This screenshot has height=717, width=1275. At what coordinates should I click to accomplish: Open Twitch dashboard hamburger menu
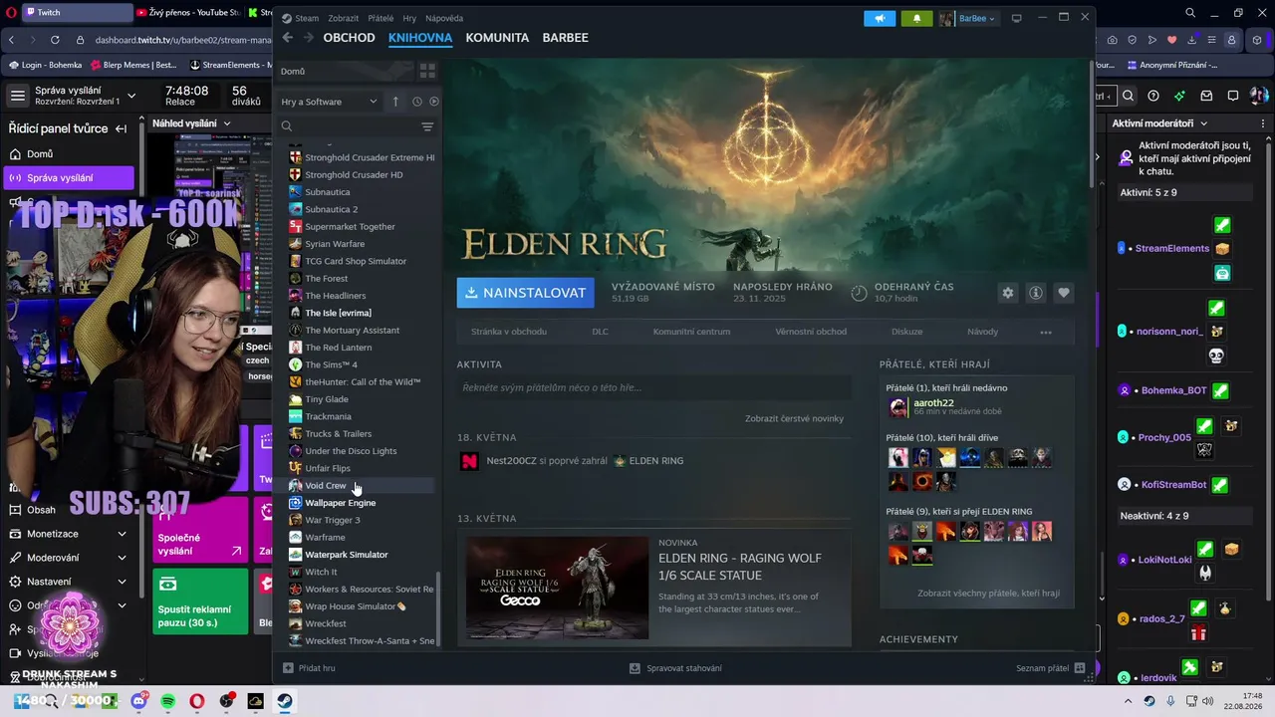pyautogui.click(x=17, y=96)
